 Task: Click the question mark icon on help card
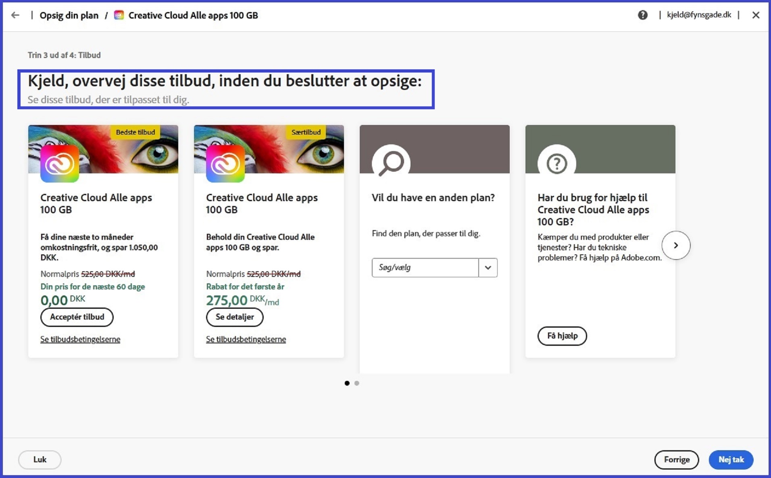pyautogui.click(x=557, y=163)
